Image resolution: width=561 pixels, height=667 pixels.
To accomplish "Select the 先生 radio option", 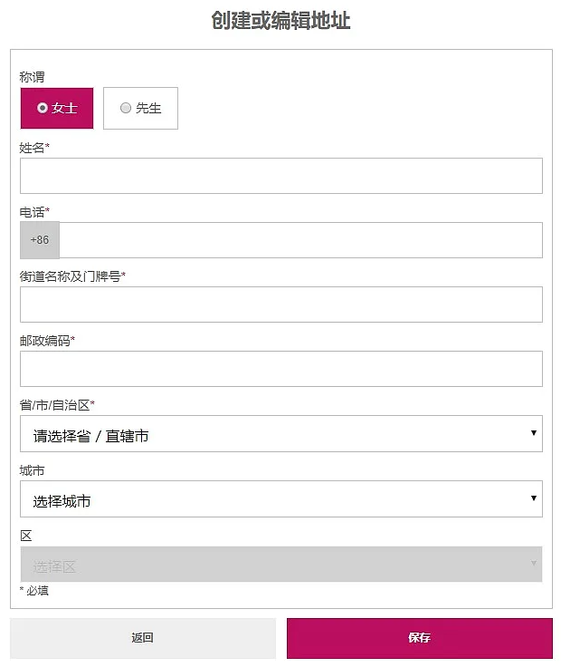I will [140, 108].
